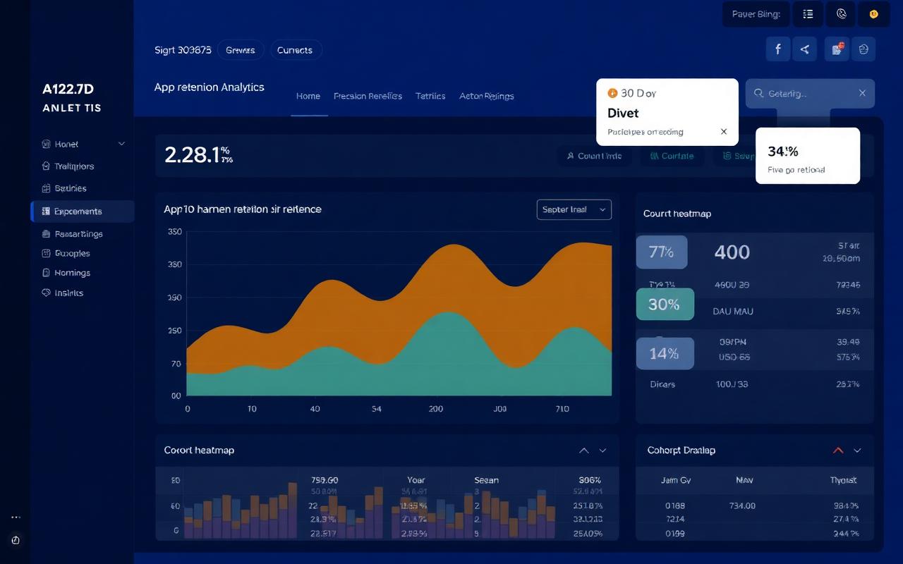This screenshot has height=564, width=903.
Task: Click the Tralfqriors sidebar icon
Action: click(x=47, y=166)
